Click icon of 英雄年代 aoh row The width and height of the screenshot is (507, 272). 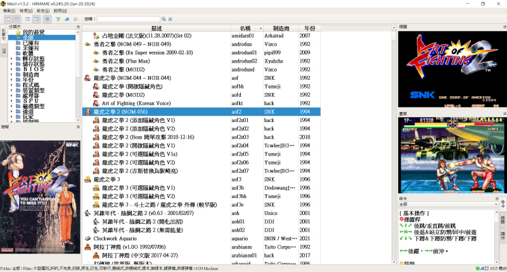(x=87, y=213)
